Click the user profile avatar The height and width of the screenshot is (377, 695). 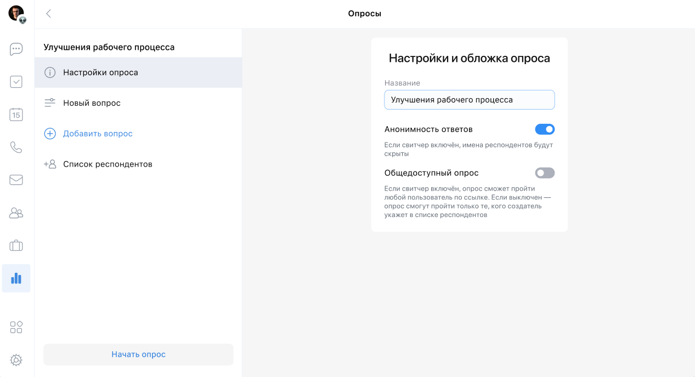click(16, 13)
